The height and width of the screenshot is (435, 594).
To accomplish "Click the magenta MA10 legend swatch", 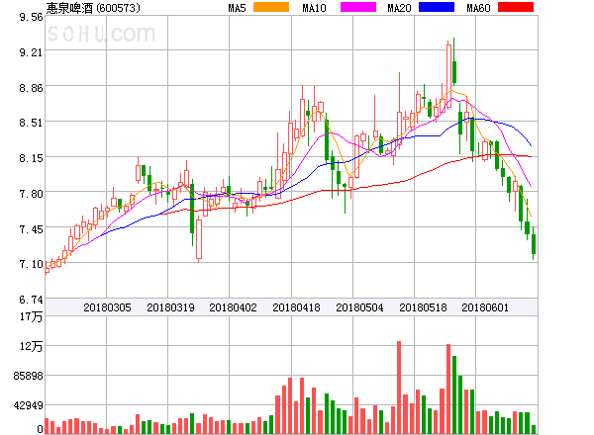I will coord(358,7).
